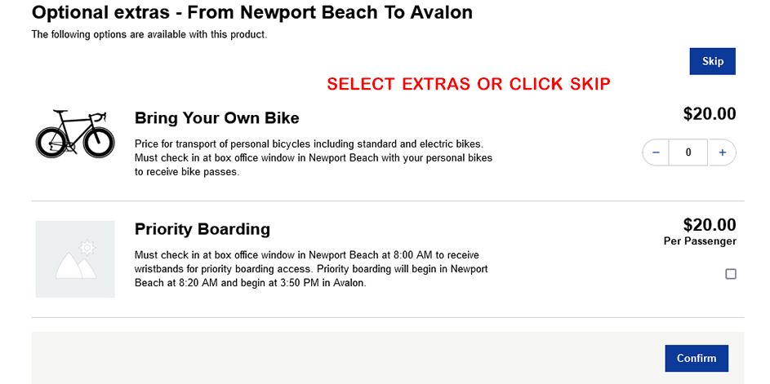
Task: Click the Per Passenger label
Action: tap(700, 241)
